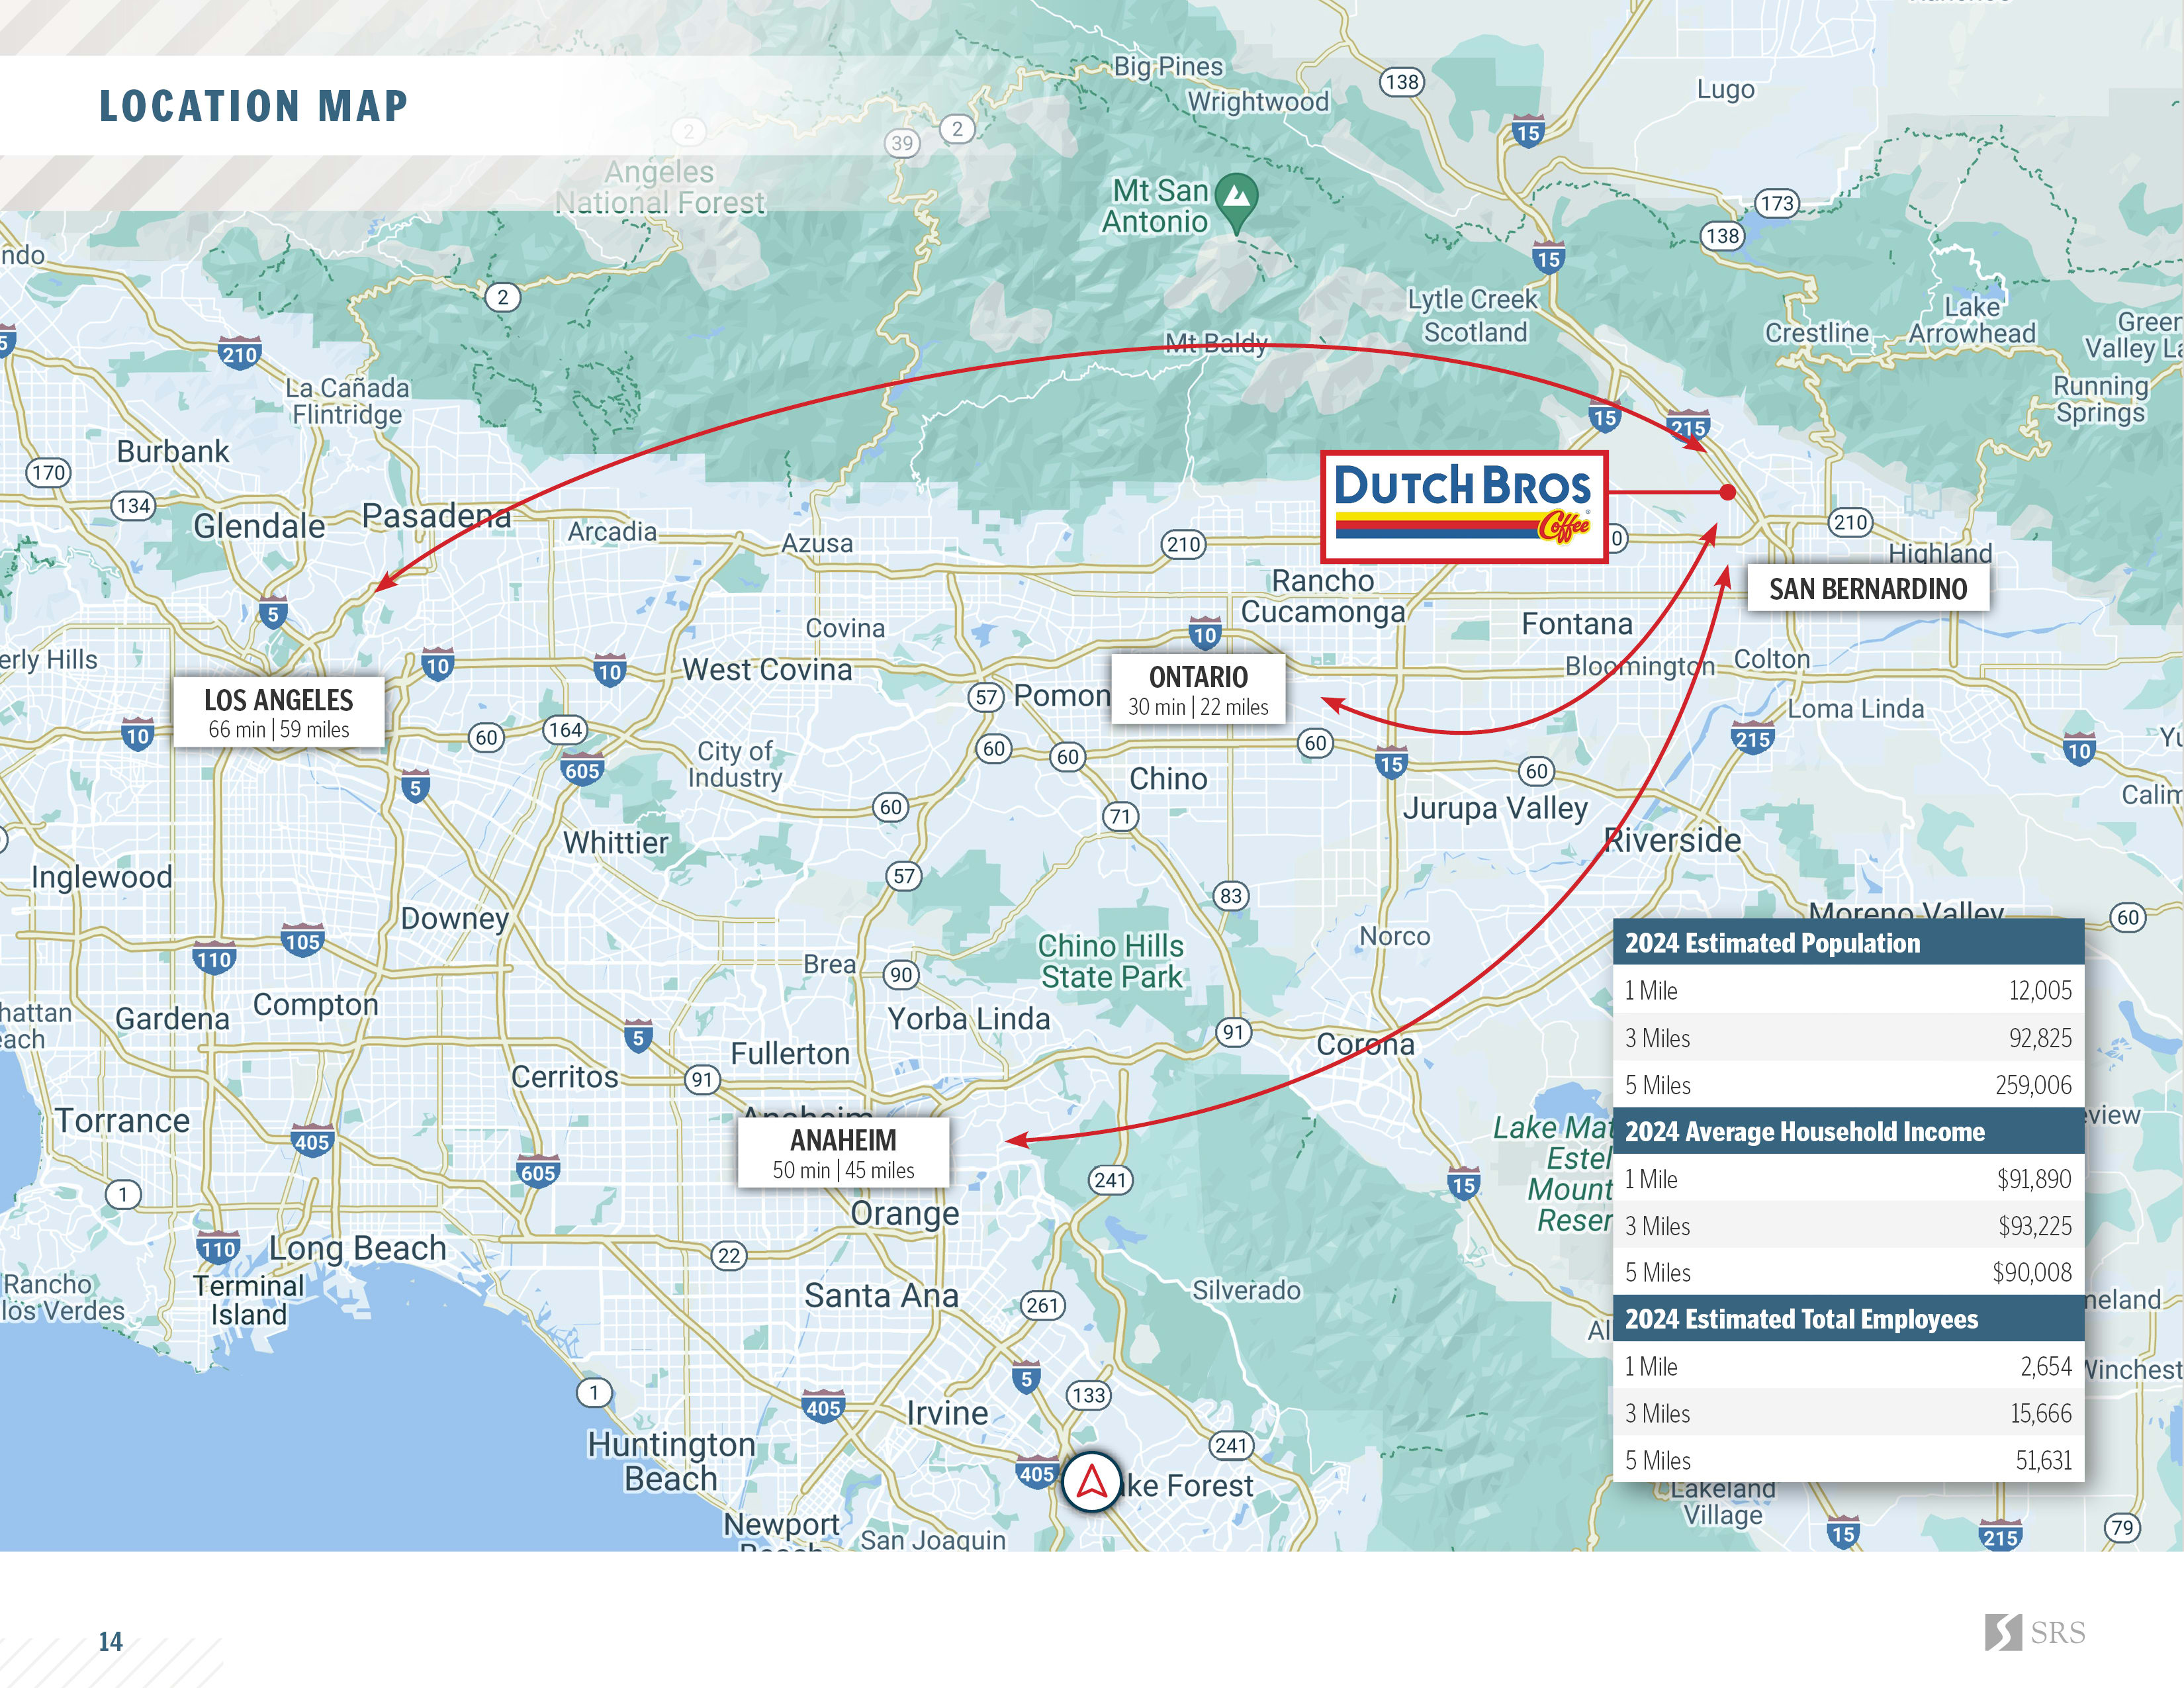Click the population value 12,005

pyautogui.click(x=2040, y=990)
